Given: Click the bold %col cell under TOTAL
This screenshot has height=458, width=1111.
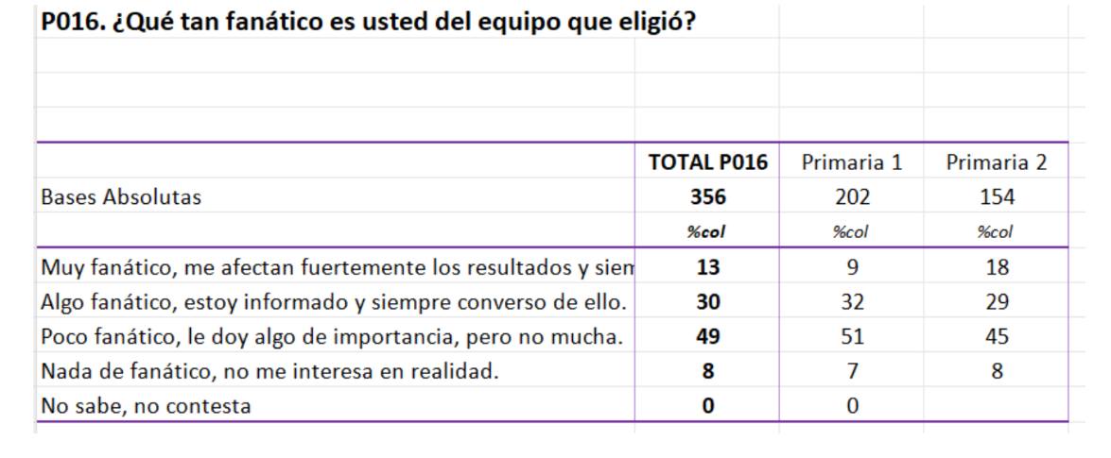Looking at the screenshot, I should [706, 231].
